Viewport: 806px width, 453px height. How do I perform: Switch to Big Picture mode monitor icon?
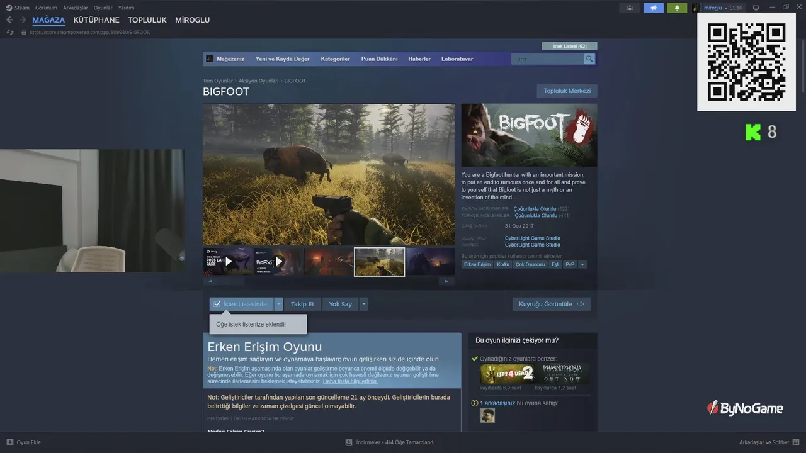[x=756, y=8]
